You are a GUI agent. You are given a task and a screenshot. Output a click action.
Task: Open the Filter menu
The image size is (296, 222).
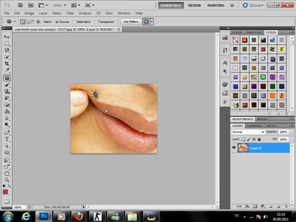tap(70, 13)
